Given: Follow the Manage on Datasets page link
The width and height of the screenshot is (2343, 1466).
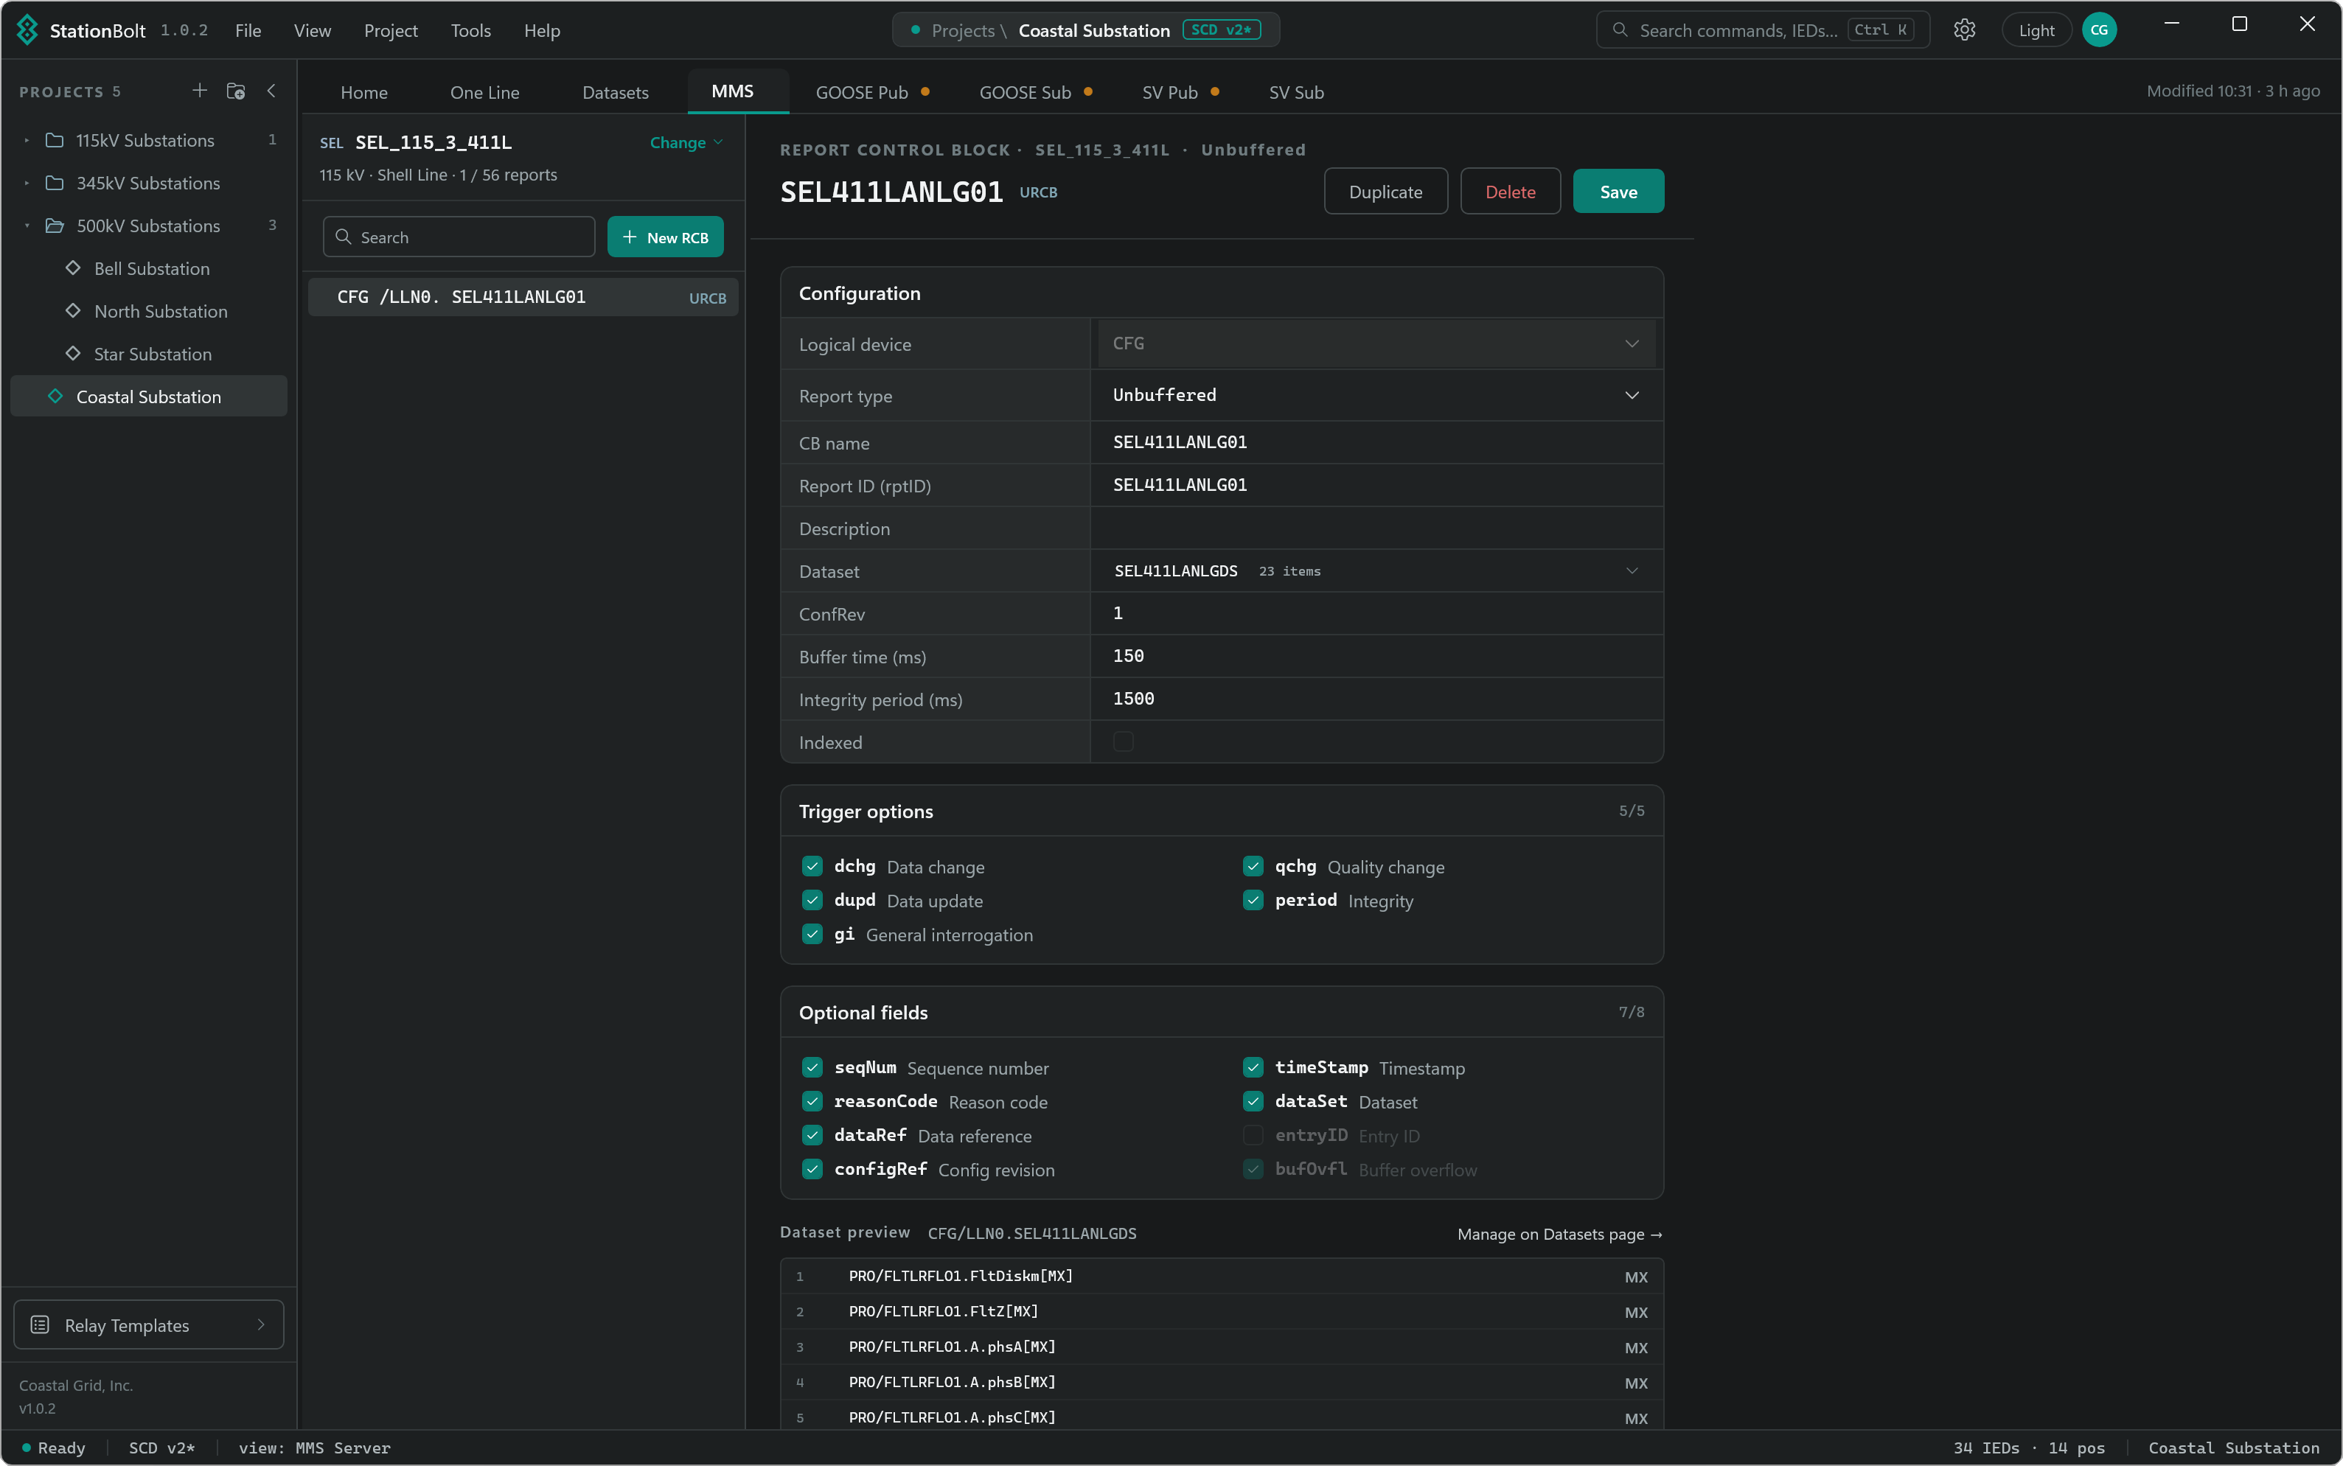Looking at the screenshot, I should tap(1559, 1233).
